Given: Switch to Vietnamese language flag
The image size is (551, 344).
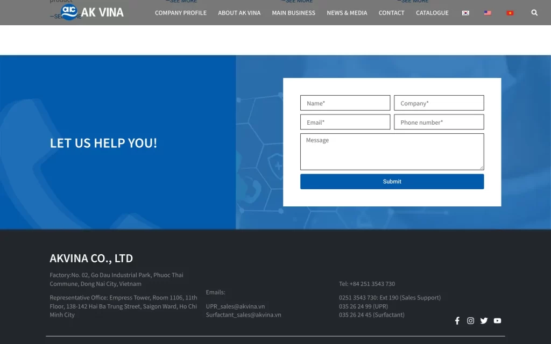Looking at the screenshot, I should click(510, 13).
